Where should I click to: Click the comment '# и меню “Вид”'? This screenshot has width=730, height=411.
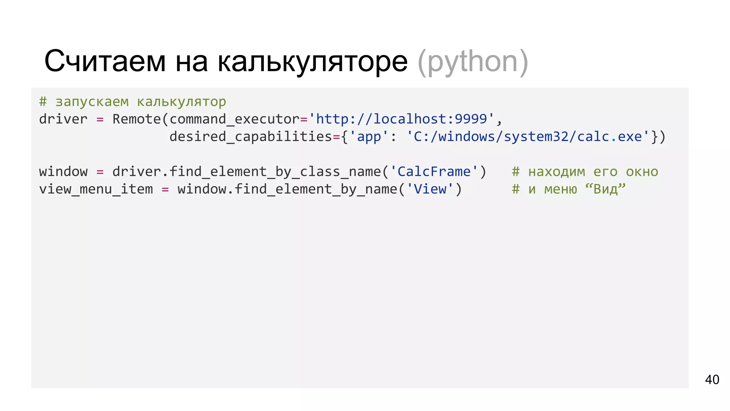pos(569,189)
